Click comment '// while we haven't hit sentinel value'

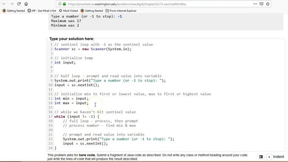95,112
